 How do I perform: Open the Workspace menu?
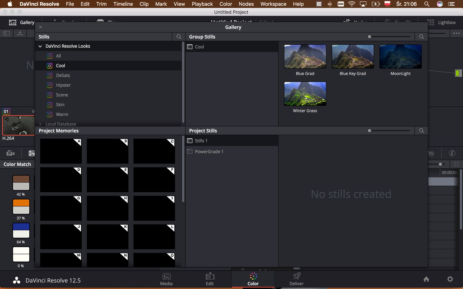click(x=273, y=4)
